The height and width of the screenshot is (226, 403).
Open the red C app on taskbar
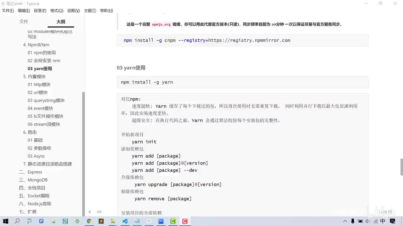(x=185, y=221)
